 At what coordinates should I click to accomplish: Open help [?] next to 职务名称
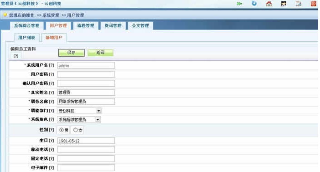[x=52, y=101]
